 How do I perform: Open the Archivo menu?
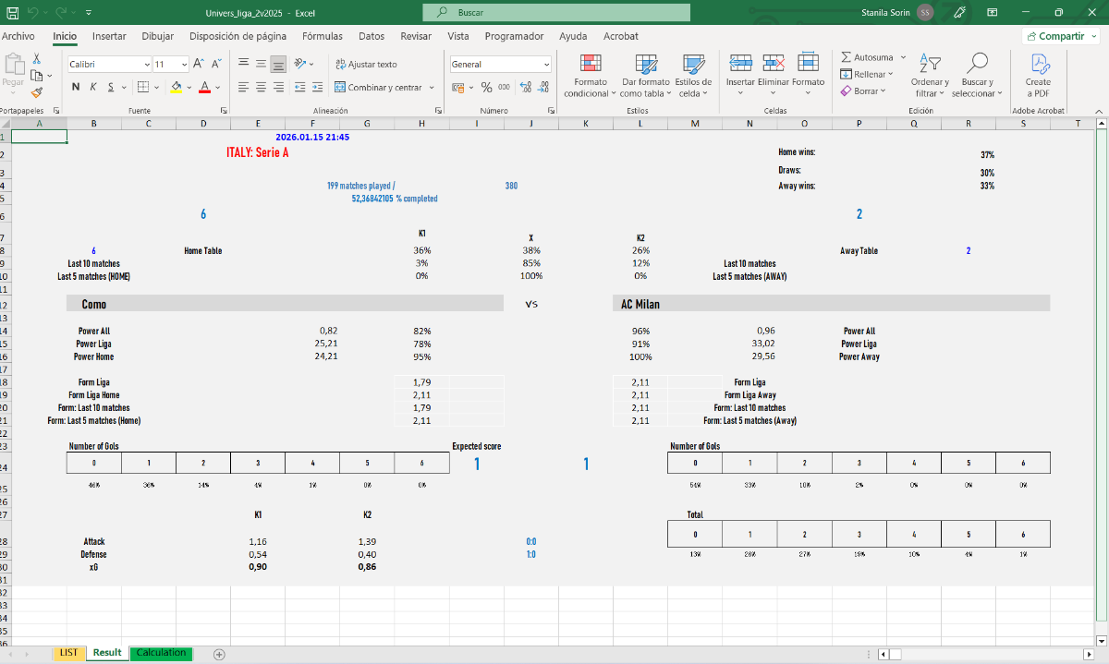18,36
